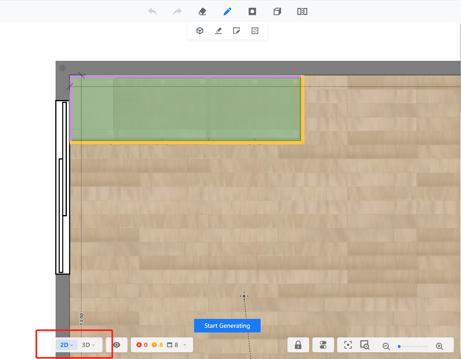461x359 pixels.
Task: Click the edit note icon in sub-toolbar
Action: [x=236, y=31]
